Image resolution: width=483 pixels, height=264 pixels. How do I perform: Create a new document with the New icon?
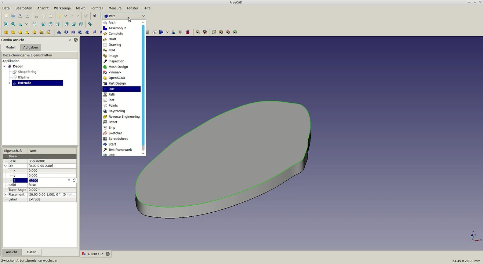pos(6,16)
